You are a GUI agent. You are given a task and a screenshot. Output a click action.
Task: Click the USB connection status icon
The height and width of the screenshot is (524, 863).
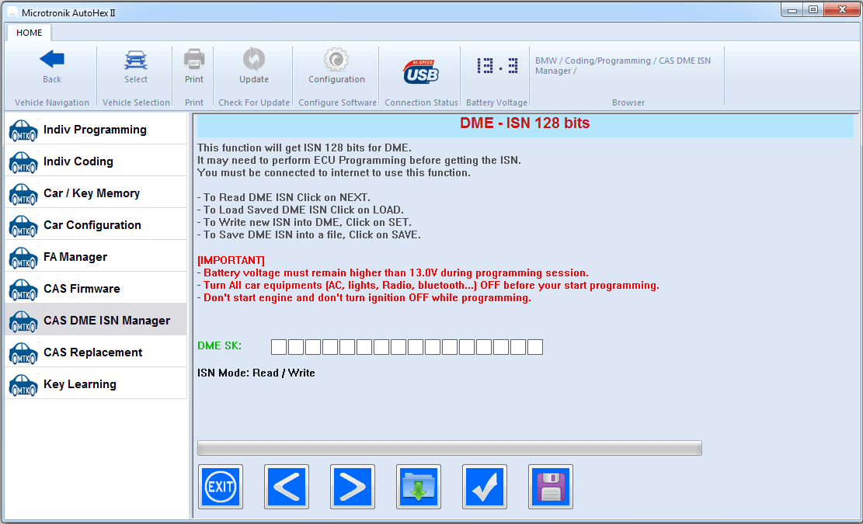[421, 71]
